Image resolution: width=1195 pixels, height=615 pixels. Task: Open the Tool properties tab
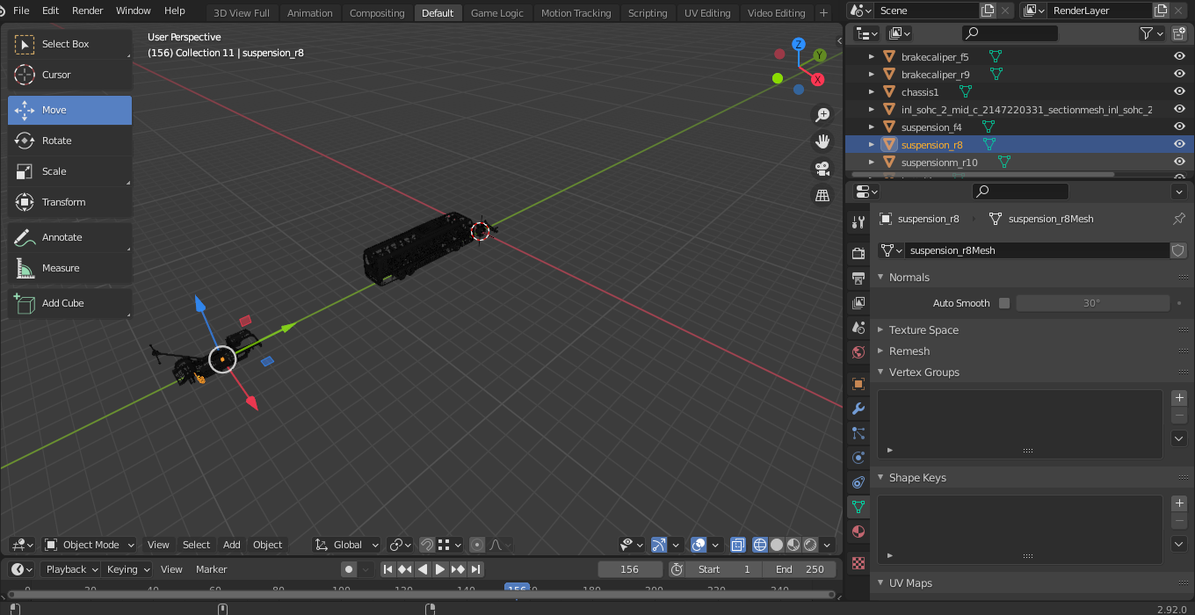pyautogui.click(x=858, y=222)
